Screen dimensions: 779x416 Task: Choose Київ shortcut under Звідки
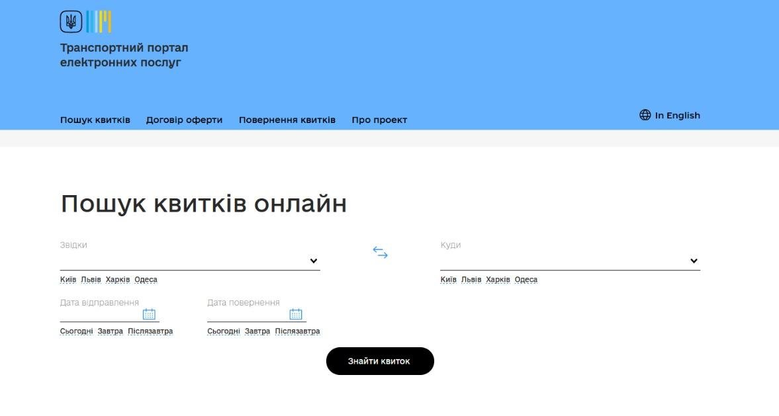pos(68,280)
